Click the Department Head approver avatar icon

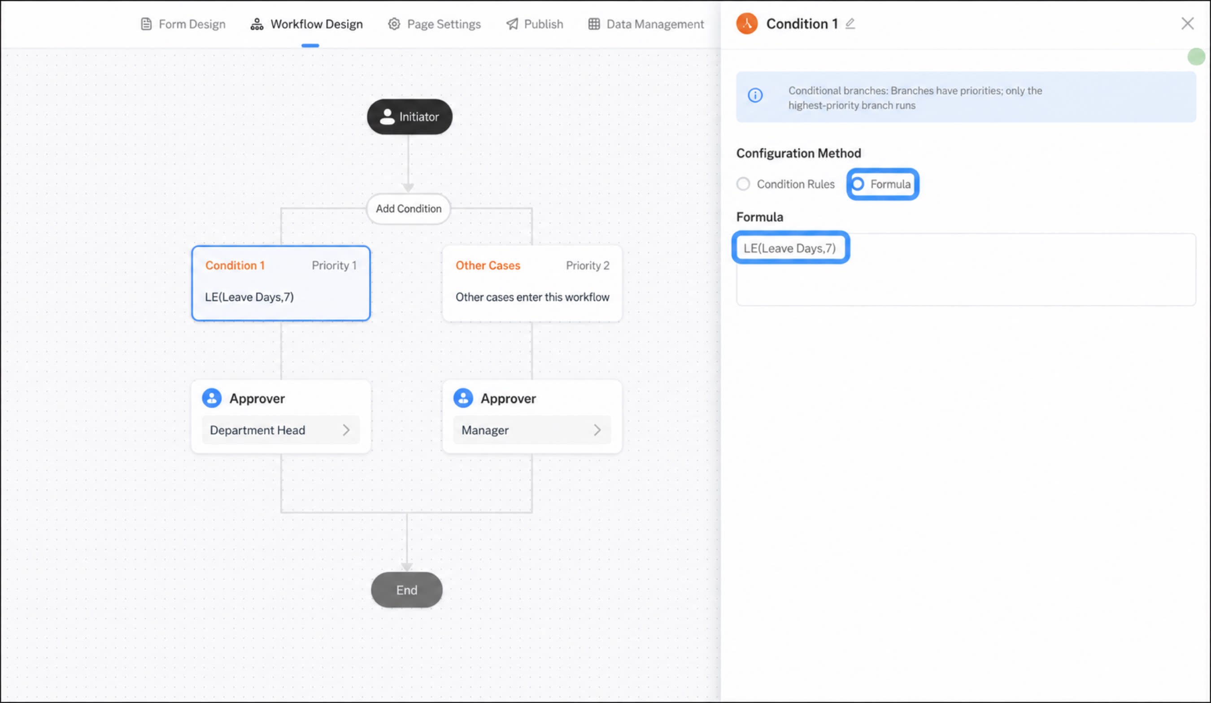pyautogui.click(x=212, y=398)
